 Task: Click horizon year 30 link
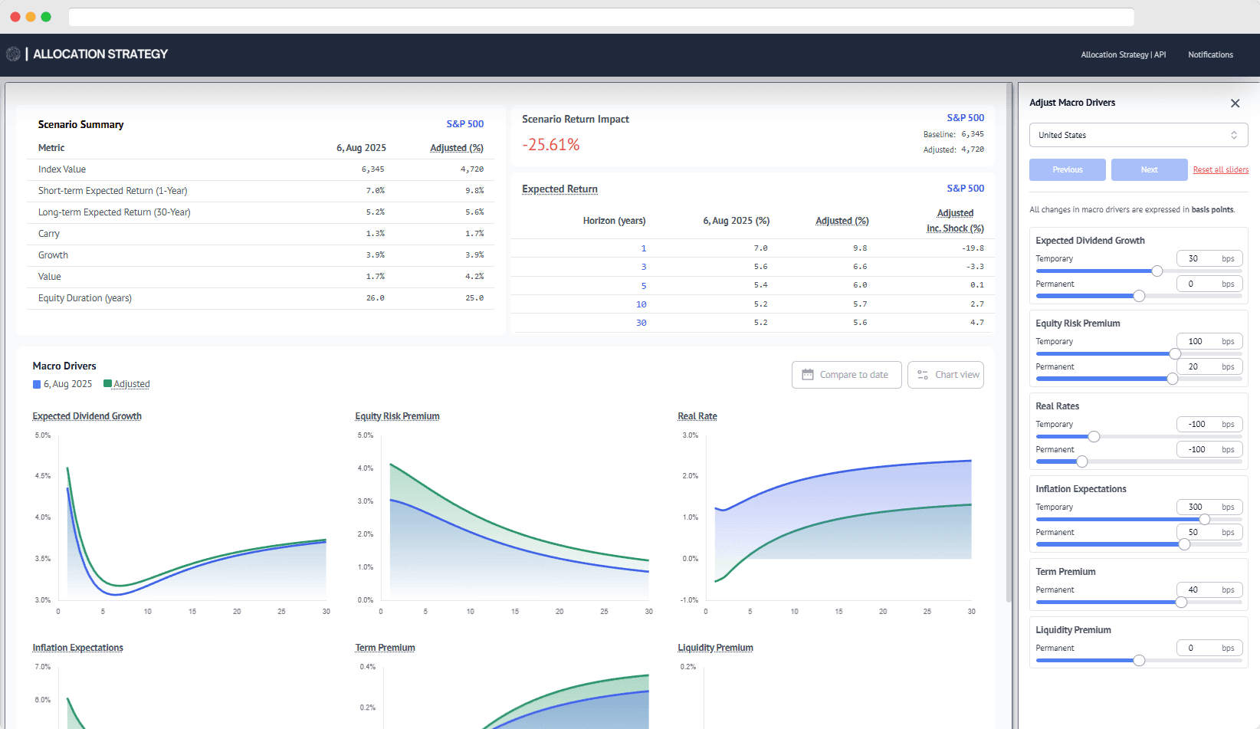[x=641, y=323]
